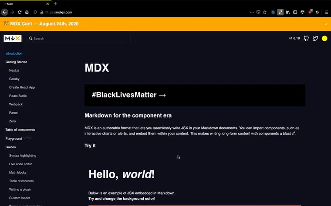Image resolution: width=331 pixels, height=206 pixels.
Task: Click the search magnifier icon
Action: [30, 39]
